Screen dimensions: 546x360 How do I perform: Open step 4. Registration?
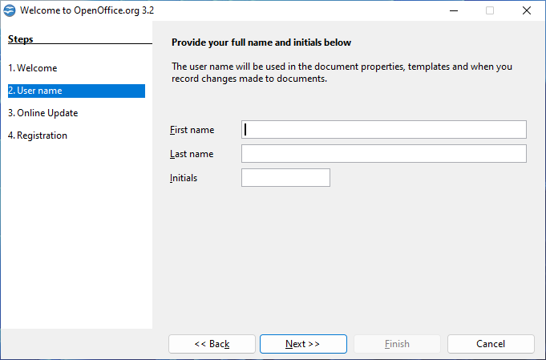click(x=38, y=135)
